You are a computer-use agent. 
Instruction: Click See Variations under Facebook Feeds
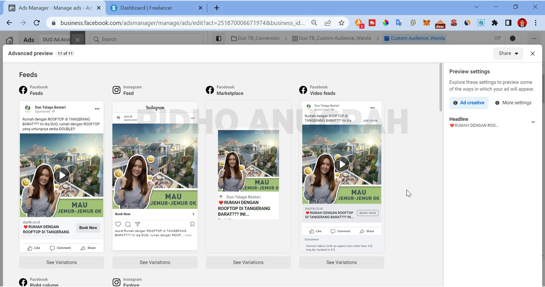point(62,262)
